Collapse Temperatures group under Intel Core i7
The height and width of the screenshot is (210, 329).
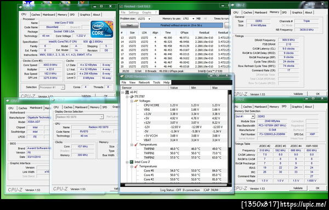(x=132, y=166)
